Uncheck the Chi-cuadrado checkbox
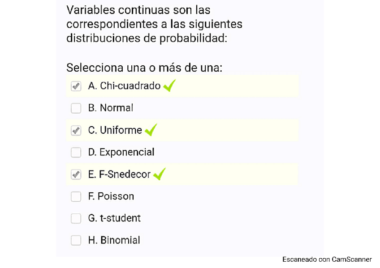Image resolution: width=380 pixels, height=268 pixels. pyautogui.click(x=76, y=86)
